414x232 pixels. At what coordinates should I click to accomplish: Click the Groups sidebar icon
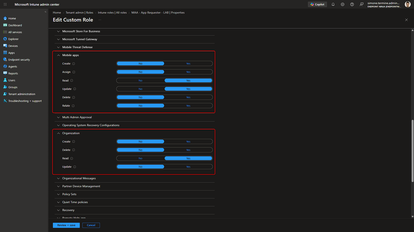tap(5, 87)
